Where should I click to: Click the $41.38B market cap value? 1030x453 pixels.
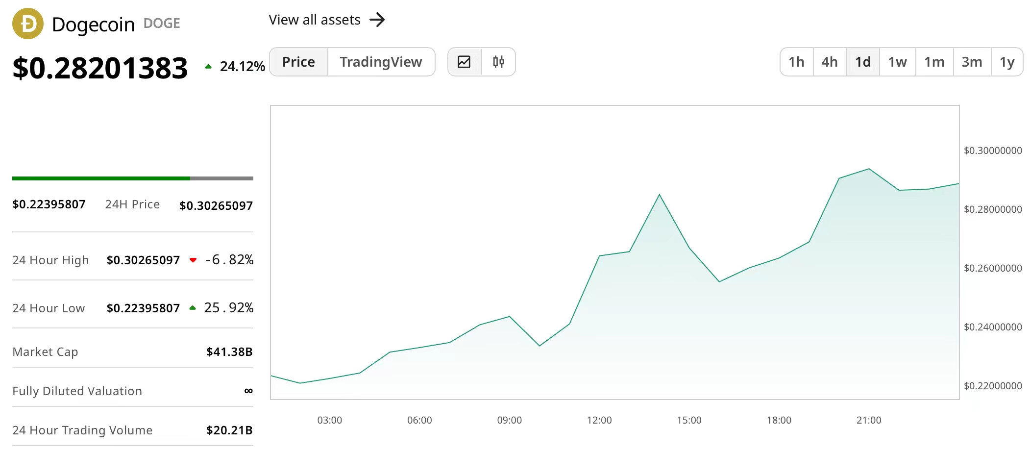pos(229,352)
